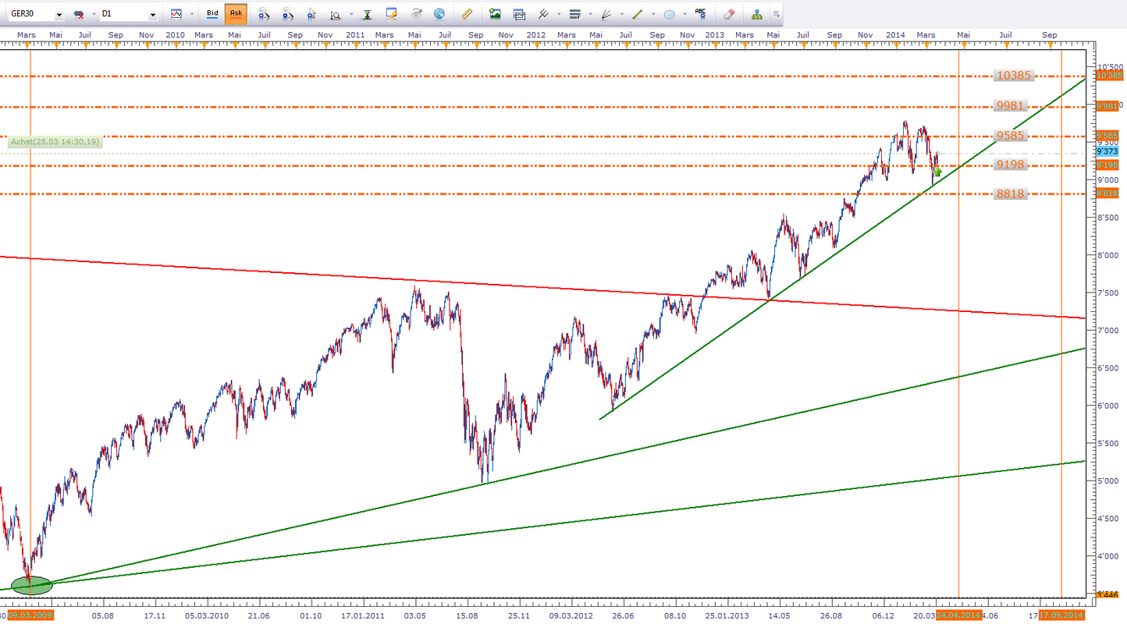Expand the Fibonacci levels tool dropdown arrow

[591, 14]
